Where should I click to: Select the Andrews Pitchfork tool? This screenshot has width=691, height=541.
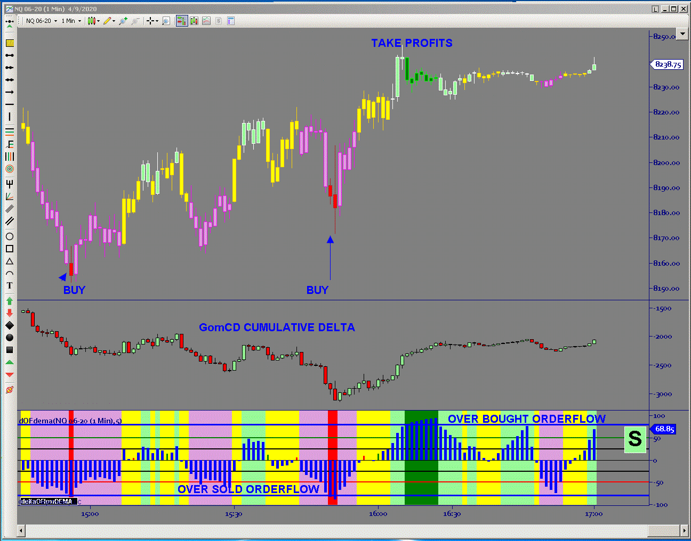point(10,184)
